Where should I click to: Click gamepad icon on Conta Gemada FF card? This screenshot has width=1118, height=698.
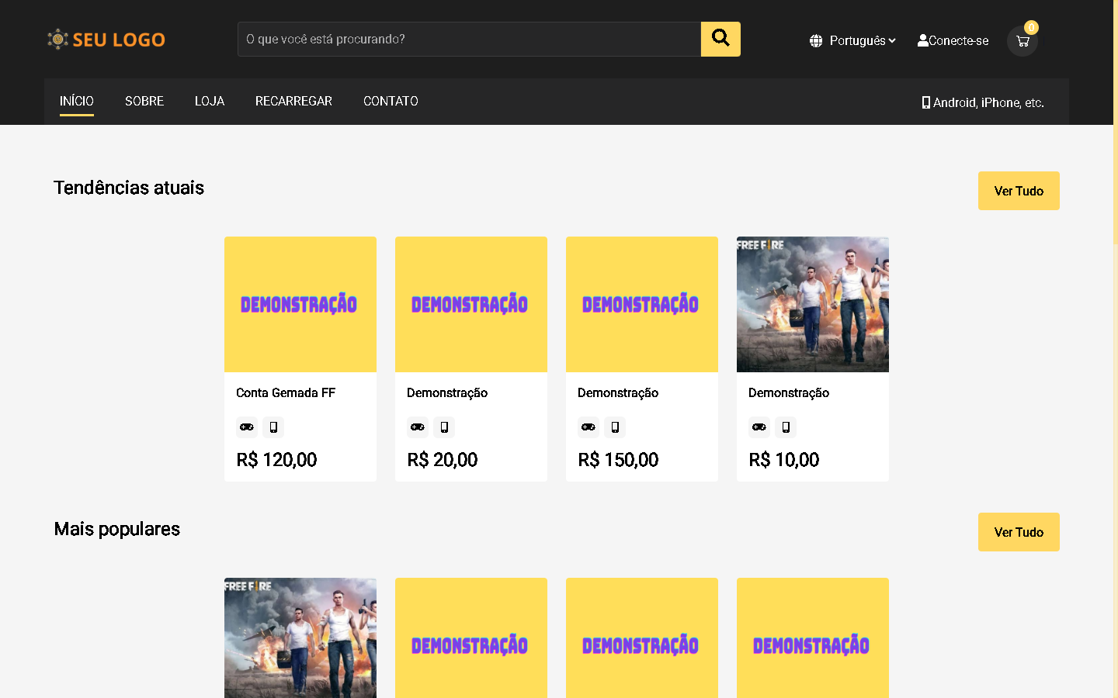pyautogui.click(x=247, y=427)
